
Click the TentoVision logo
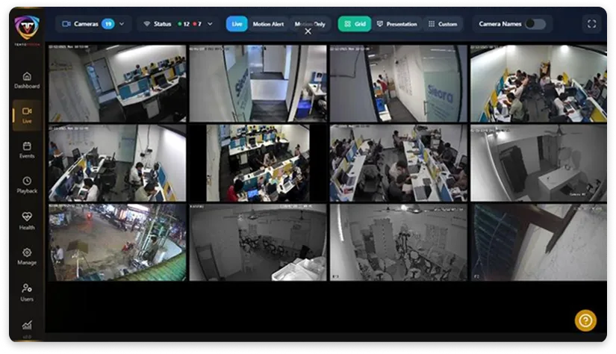[27, 30]
